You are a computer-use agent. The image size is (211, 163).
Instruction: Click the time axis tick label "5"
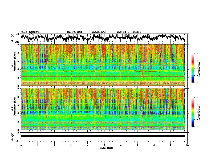[x=104, y=145]
